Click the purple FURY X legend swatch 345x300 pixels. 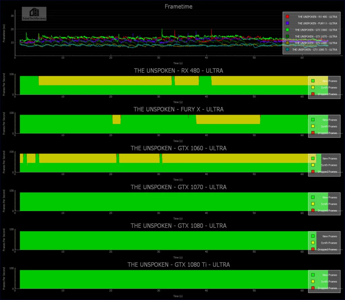coord(287,23)
